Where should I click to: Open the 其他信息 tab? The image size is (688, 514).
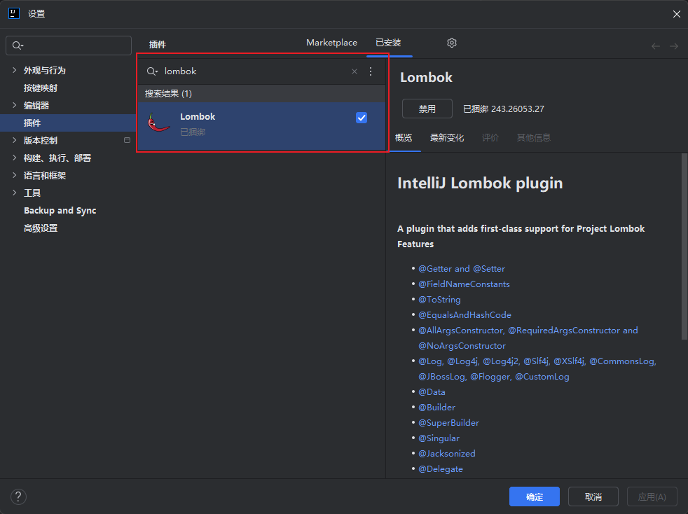(x=534, y=138)
